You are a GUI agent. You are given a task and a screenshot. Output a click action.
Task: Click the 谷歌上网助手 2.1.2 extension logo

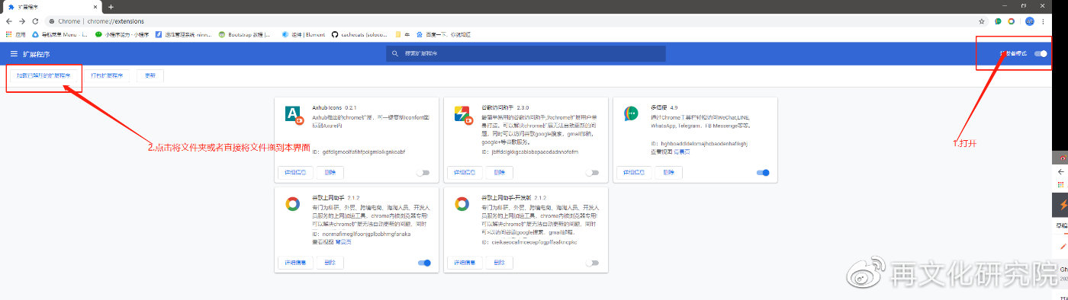click(x=292, y=204)
